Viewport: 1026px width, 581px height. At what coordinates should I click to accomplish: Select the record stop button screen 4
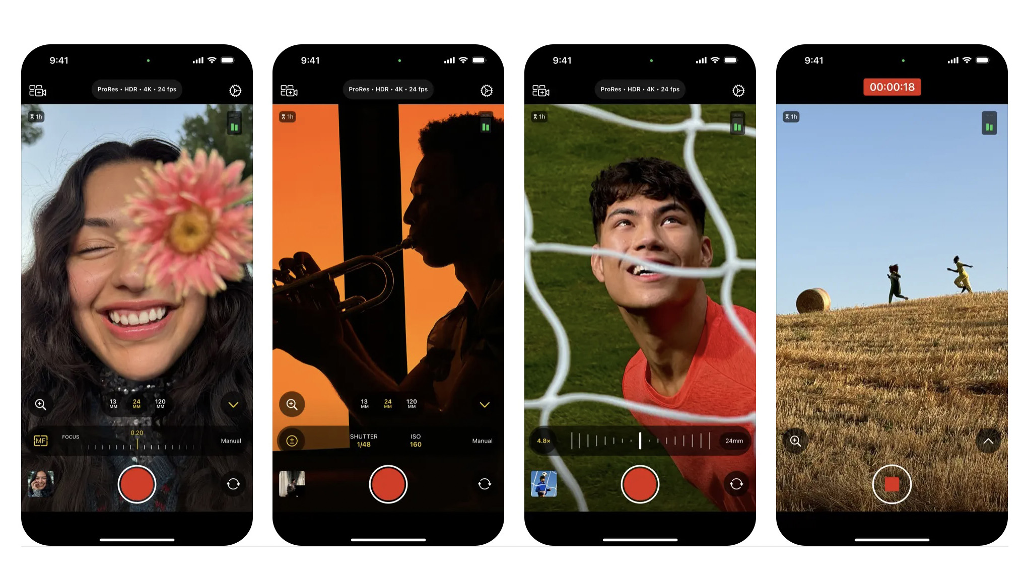click(x=892, y=483)
